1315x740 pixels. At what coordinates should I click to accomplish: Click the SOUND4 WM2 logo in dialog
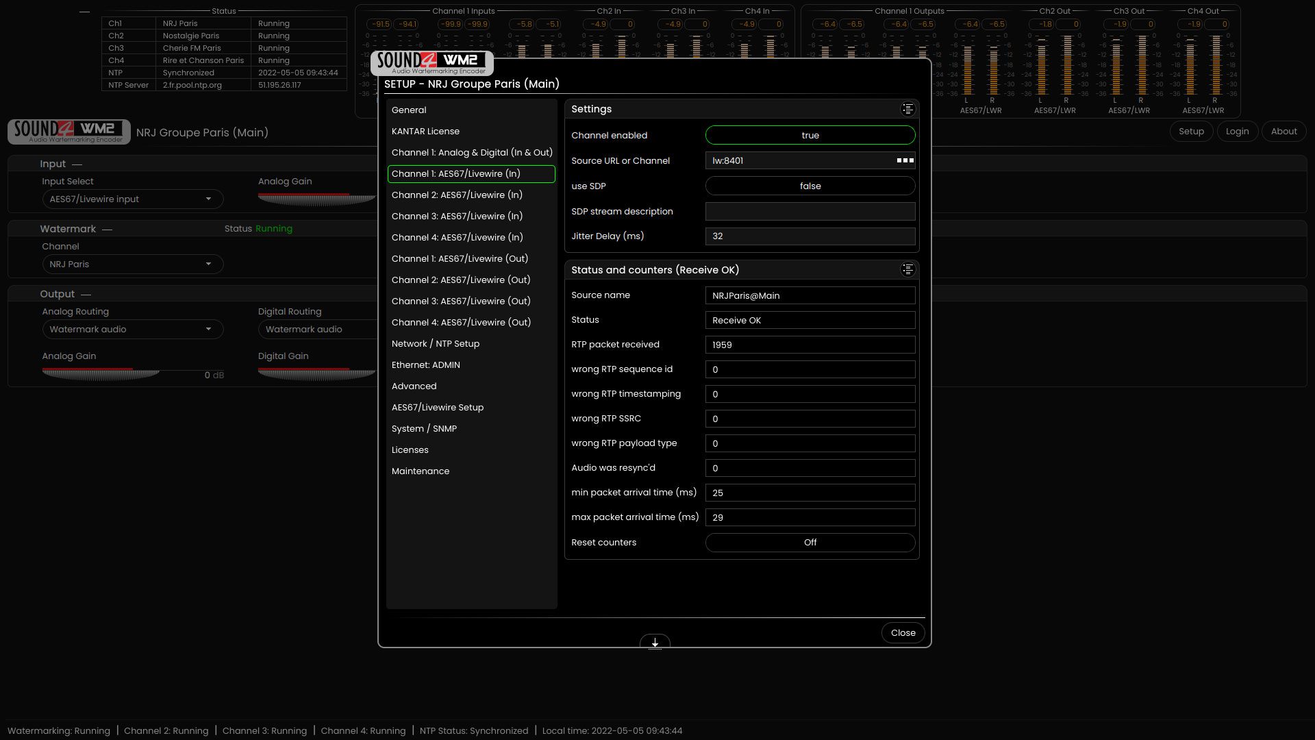[x=432, y=63]
